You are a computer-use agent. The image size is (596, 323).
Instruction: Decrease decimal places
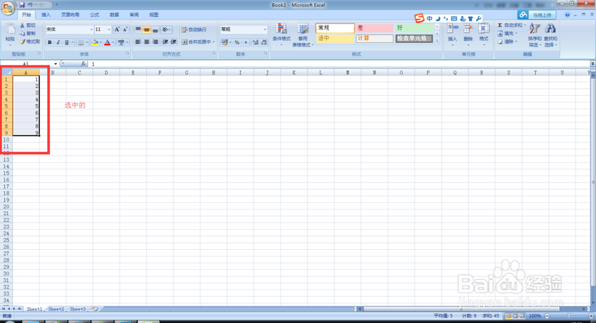click(x=264, y=42)
